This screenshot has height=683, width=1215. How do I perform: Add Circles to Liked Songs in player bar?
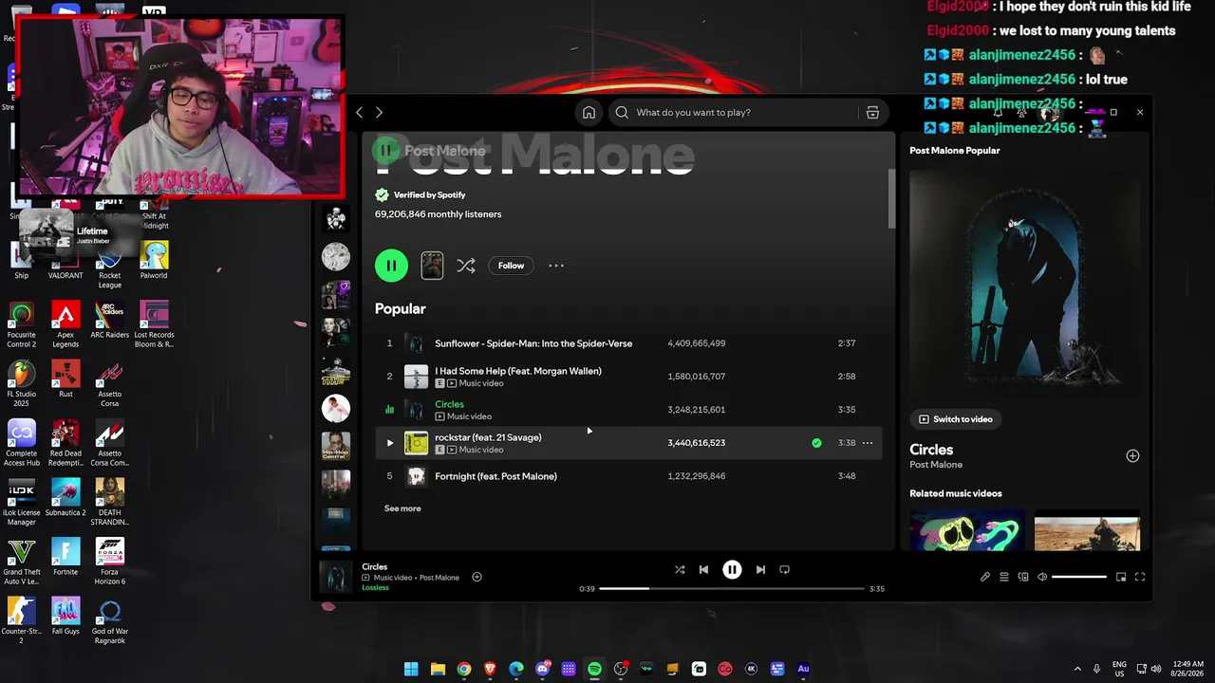pos(477,577)
